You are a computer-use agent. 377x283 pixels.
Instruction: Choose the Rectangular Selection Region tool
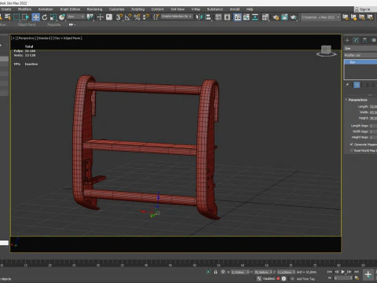point(16,17)
